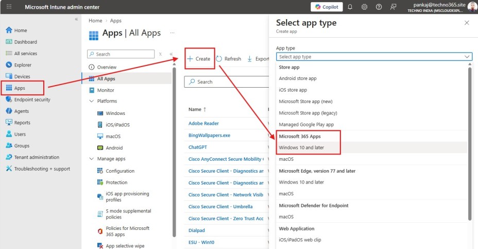Screen dimensions: 478x249
Task: Open the notifications bell icon
Action: coord(350,7)
